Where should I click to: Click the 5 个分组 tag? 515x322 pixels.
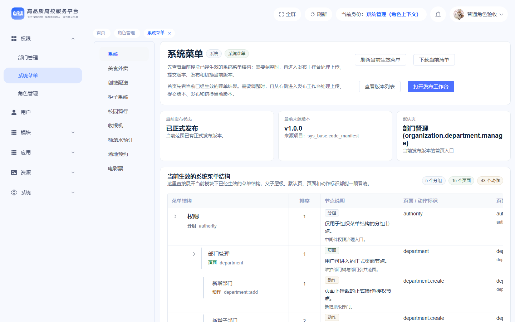(433, 181)
